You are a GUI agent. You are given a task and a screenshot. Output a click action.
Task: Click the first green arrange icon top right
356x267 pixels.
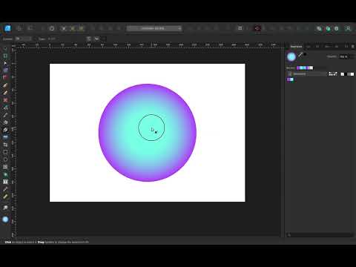tap(319, 28)
